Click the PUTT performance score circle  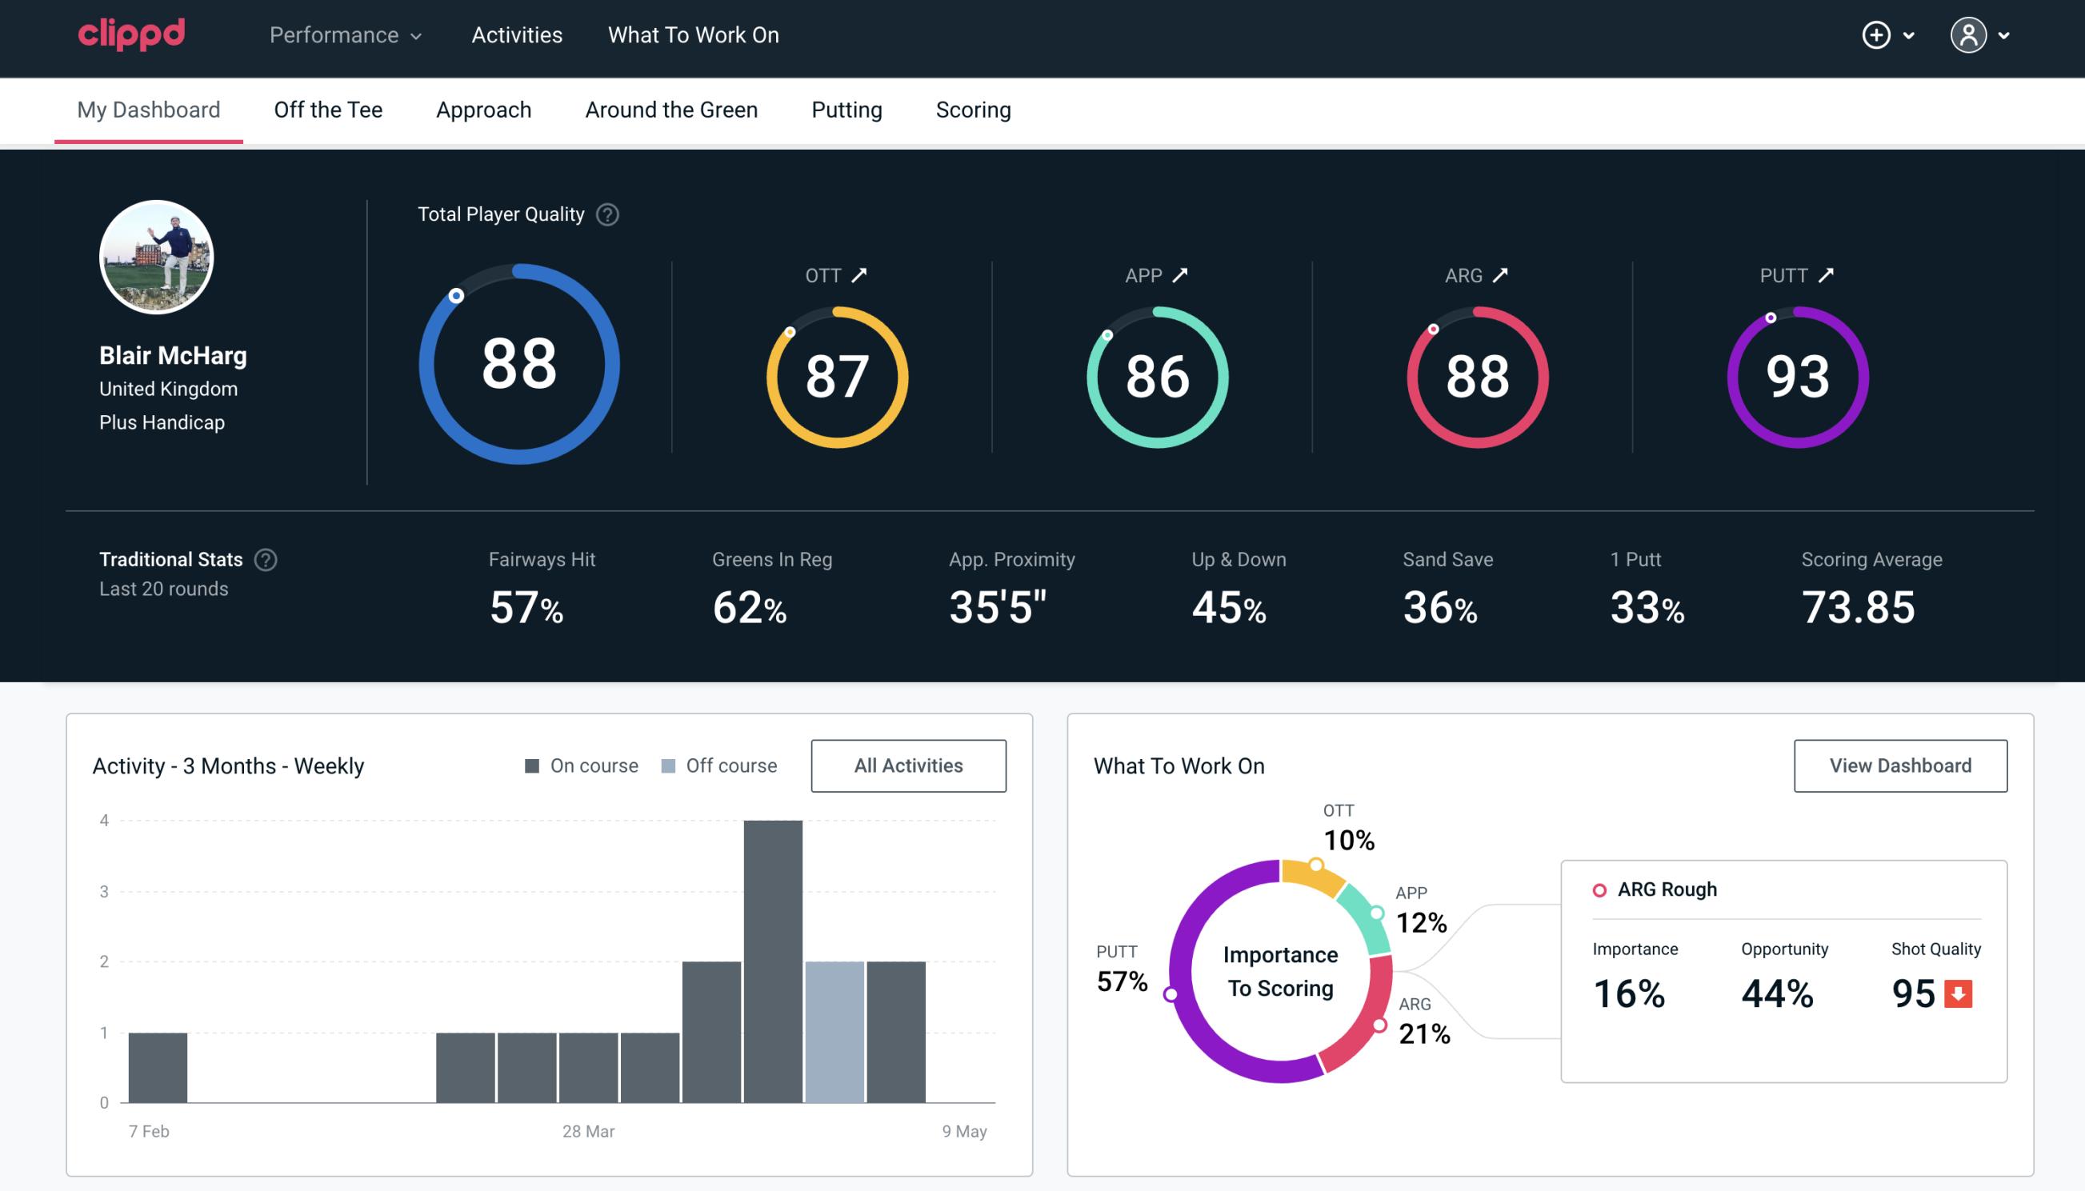[1797, 374]
